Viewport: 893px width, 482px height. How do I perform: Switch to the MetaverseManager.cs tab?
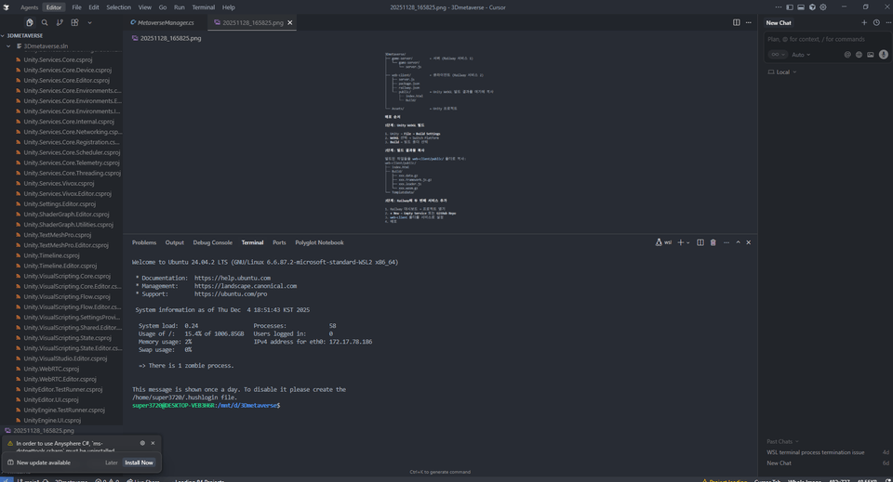(x=166, y=22)
